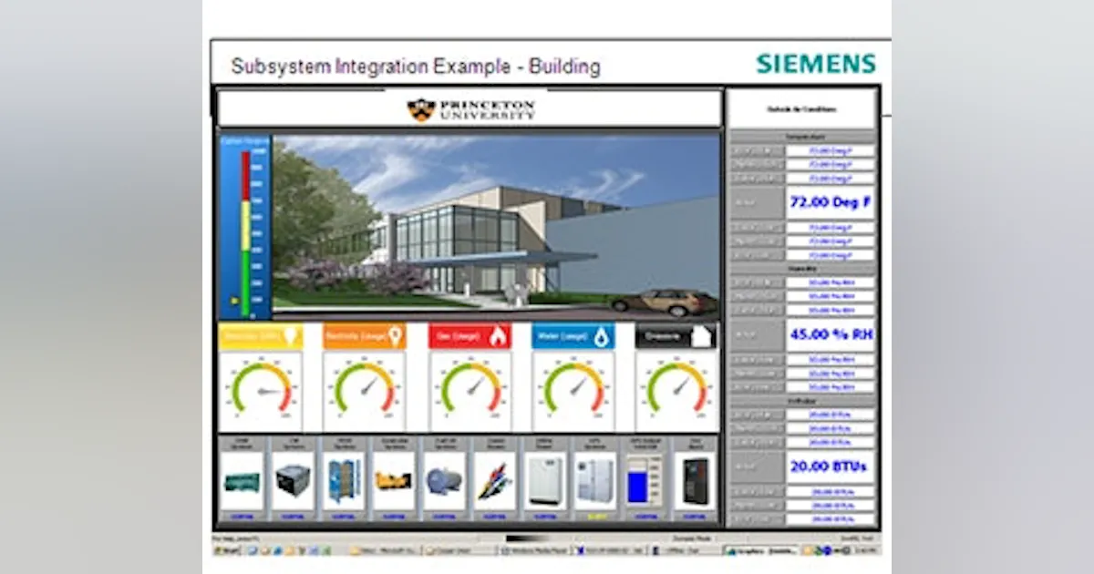Click the Princeton University shield logo
The height and width of the screenshot is (574, 1094).
pyautogui.click(x=419, y=107)
